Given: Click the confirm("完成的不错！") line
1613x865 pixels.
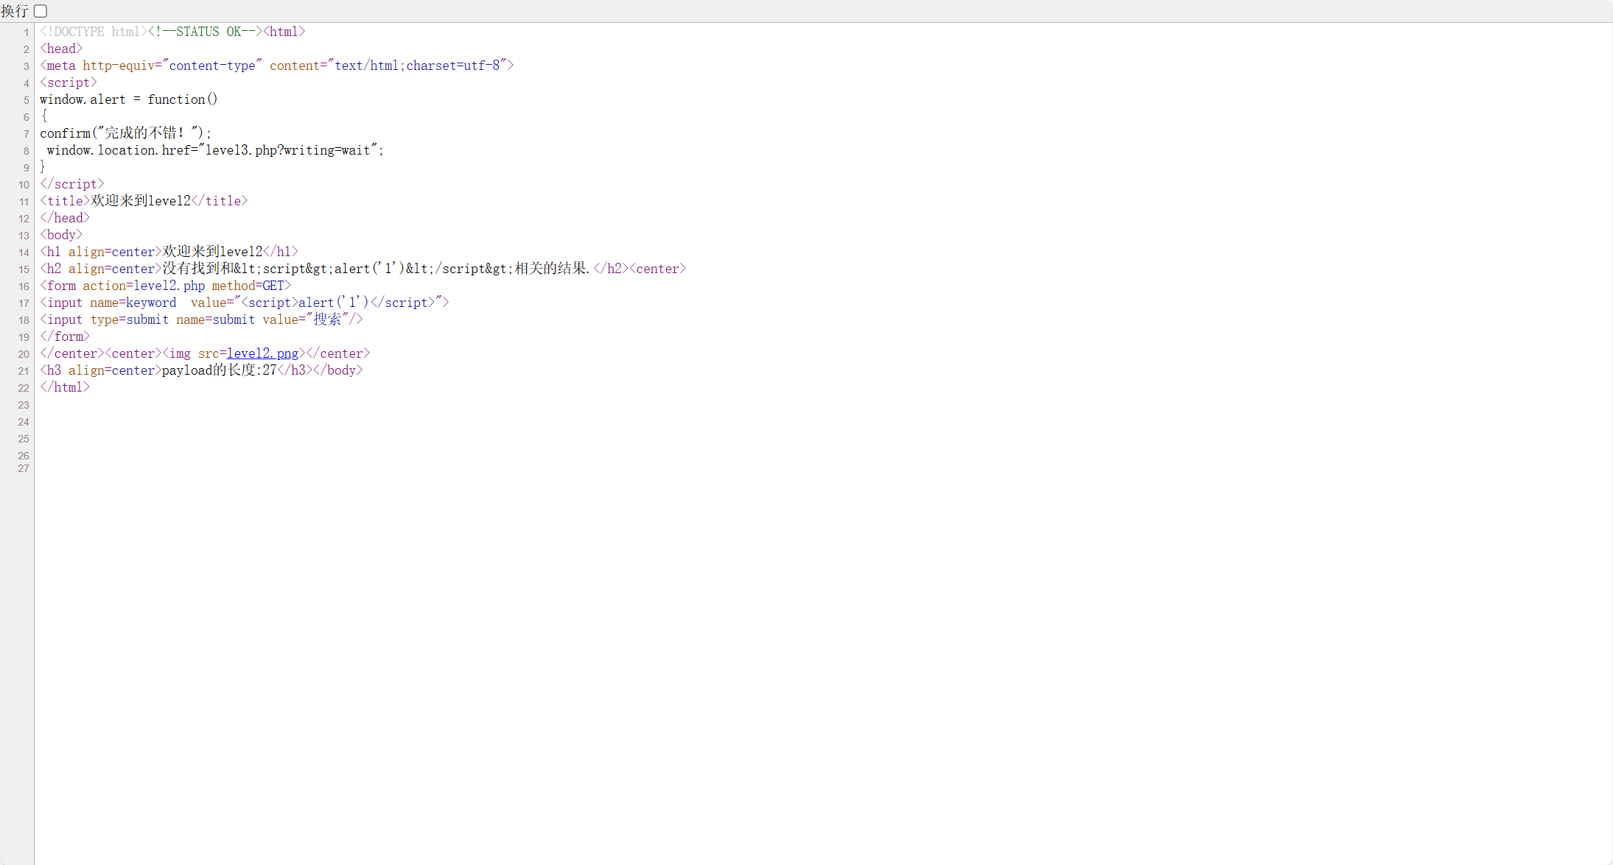Looking at the screenshot, I should click(125, 133).
